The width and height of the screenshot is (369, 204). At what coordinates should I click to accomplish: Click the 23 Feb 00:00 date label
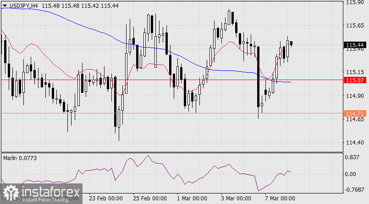(x=106, y=199)
